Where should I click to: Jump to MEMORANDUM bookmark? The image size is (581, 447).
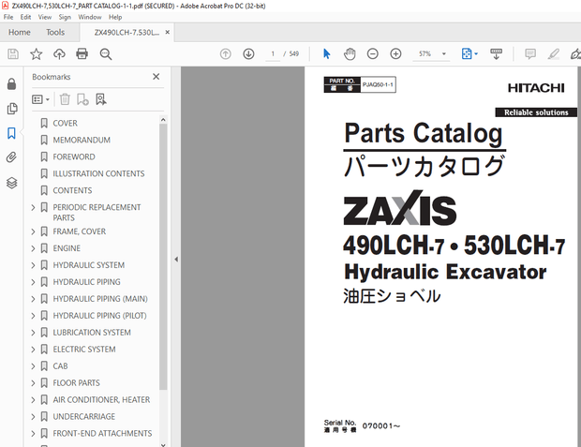[x=82, y=141]
